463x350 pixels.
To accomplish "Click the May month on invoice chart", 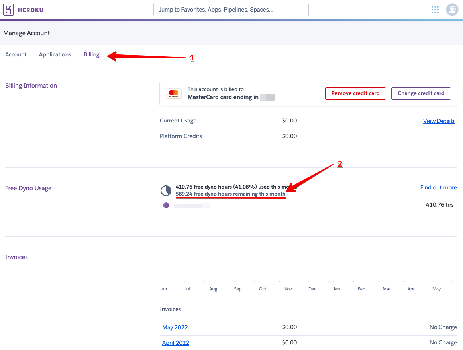I will point(436,289).
